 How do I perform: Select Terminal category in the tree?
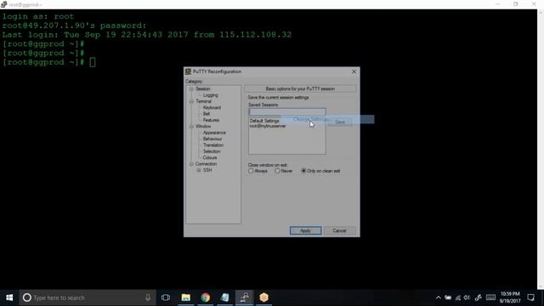(x=204, y=101)
